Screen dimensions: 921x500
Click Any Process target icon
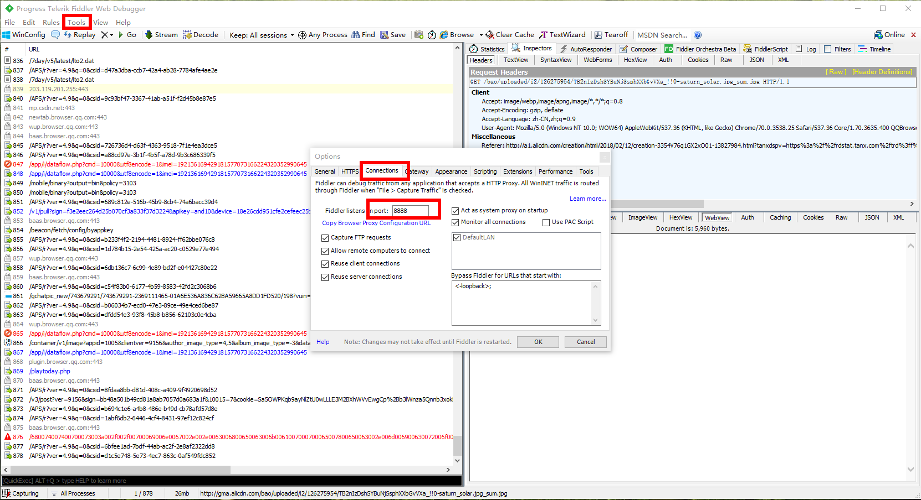[302, 35]
